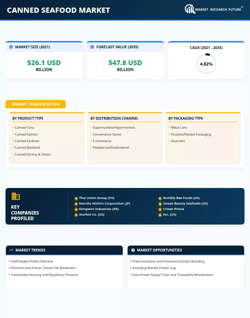Select Canned Mackerel list item
The height and width of the screenshot is (318, 250).
coord(27,148)
